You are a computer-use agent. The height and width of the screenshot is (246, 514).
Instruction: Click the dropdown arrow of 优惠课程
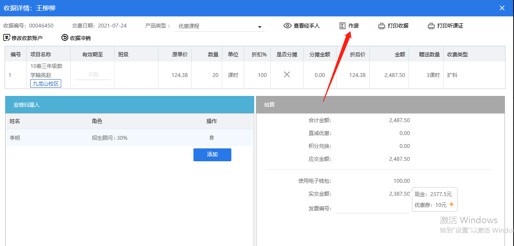pyautogui.click(x=260, y=27)
